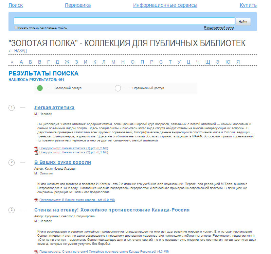
Task: Open 'Стенка на стенку!' hockey book title
Action: click(112, 210)
